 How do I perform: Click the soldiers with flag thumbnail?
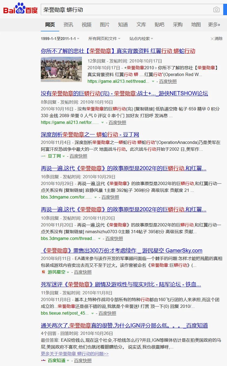tap(61, 69)
